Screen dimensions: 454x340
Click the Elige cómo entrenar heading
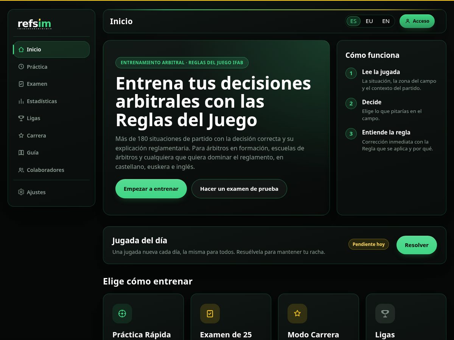point(148,281)
